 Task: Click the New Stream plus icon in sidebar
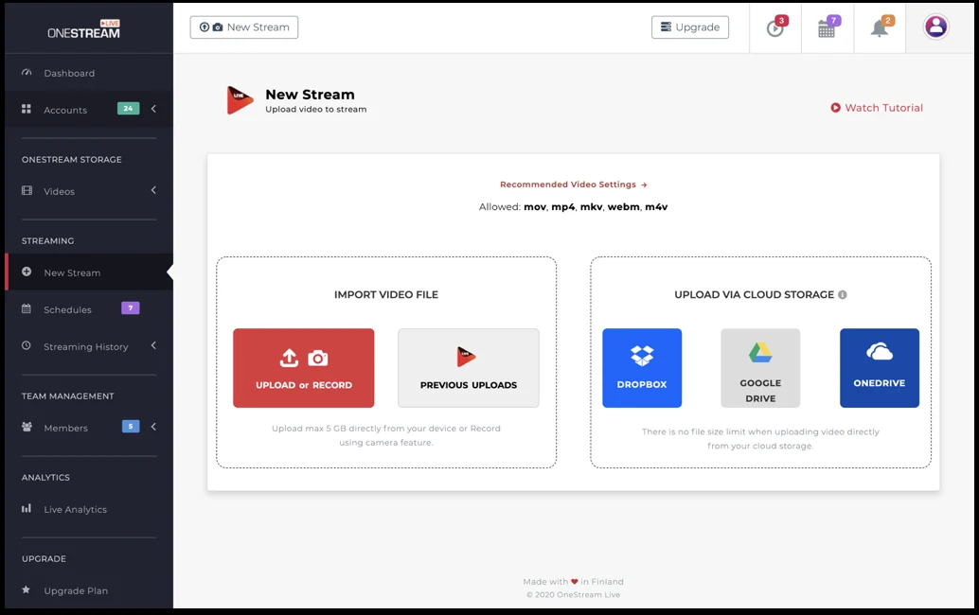pyautogui.click(x=27, y=272)
